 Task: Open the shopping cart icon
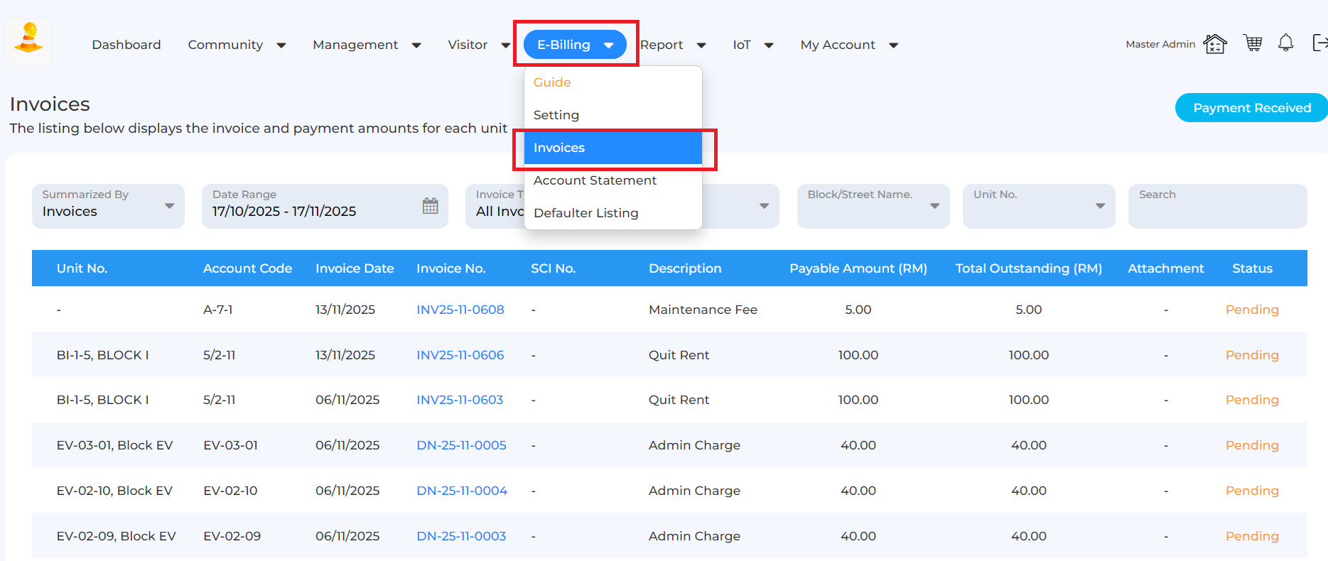pyautogui.click(x=1252, y=43)
